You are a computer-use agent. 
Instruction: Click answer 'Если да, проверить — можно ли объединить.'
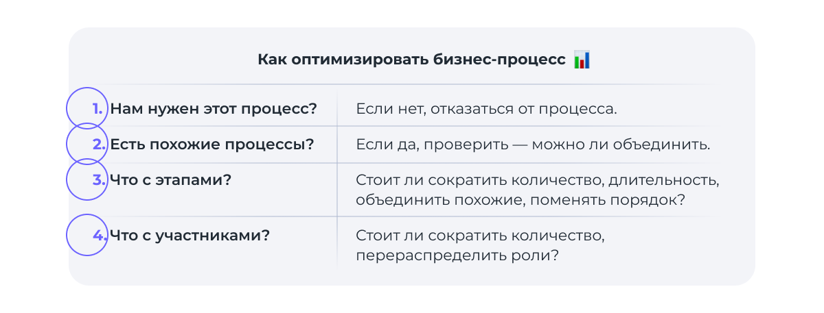[x=533, y=145]
